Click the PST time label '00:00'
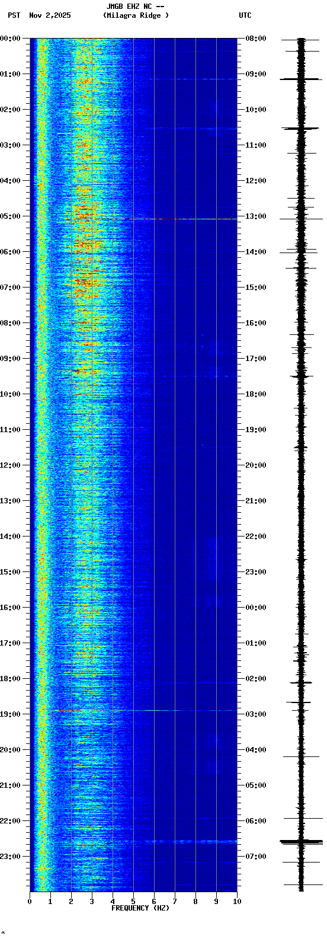327x939 pixels. pos(10,39)
